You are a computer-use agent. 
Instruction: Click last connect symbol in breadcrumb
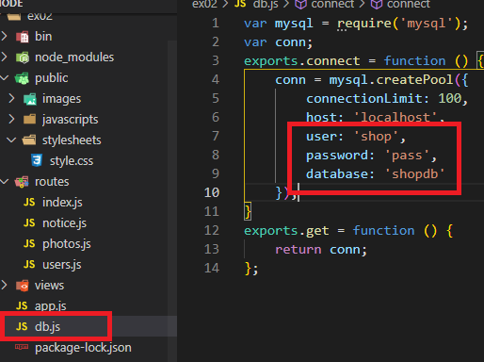[408, 4]
